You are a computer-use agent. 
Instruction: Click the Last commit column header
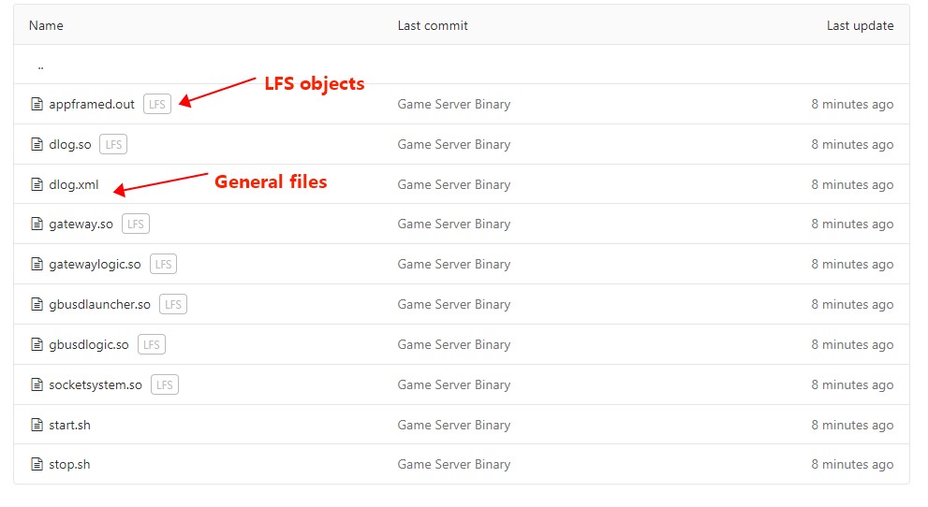pos(433,25)
